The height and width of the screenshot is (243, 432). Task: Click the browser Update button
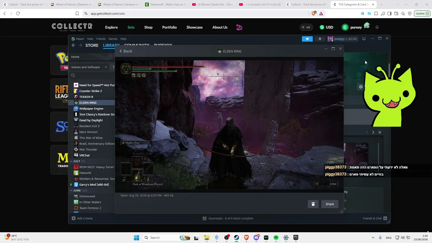423,13
